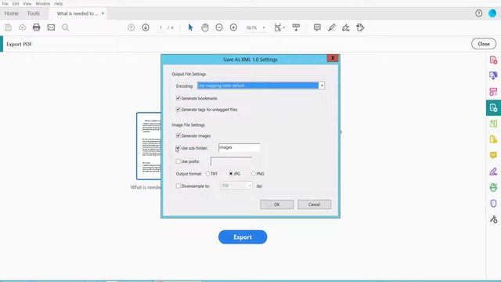
Task: Click the Save file toolbar icon
Action: (x=8, y=27)
